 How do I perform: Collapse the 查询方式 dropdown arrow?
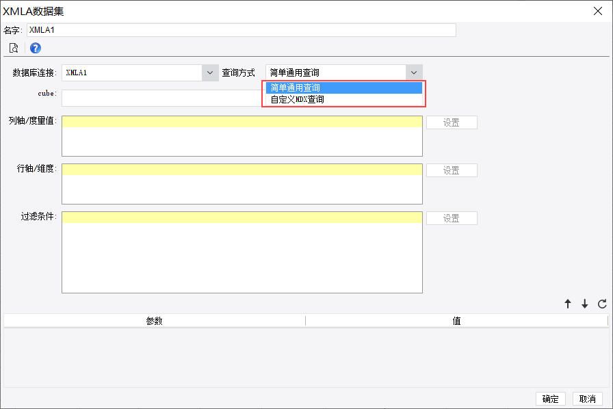(414, 72)
